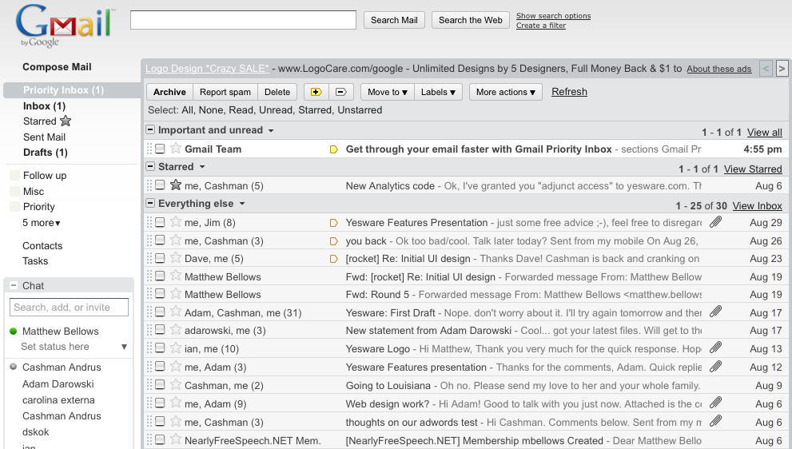Click the Starred label star icon
The height and width of the screenshot is (449, 792).
tap(66, 121)
